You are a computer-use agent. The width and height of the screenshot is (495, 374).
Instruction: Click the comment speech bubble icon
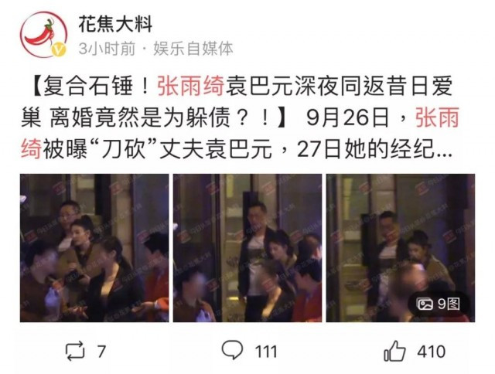pos(232,349)
